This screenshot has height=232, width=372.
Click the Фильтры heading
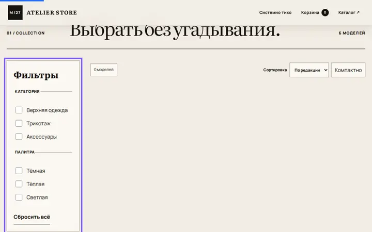point(36,75)
